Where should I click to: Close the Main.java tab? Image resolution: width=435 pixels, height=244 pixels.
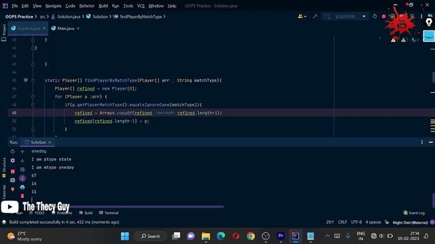(78, 28)
